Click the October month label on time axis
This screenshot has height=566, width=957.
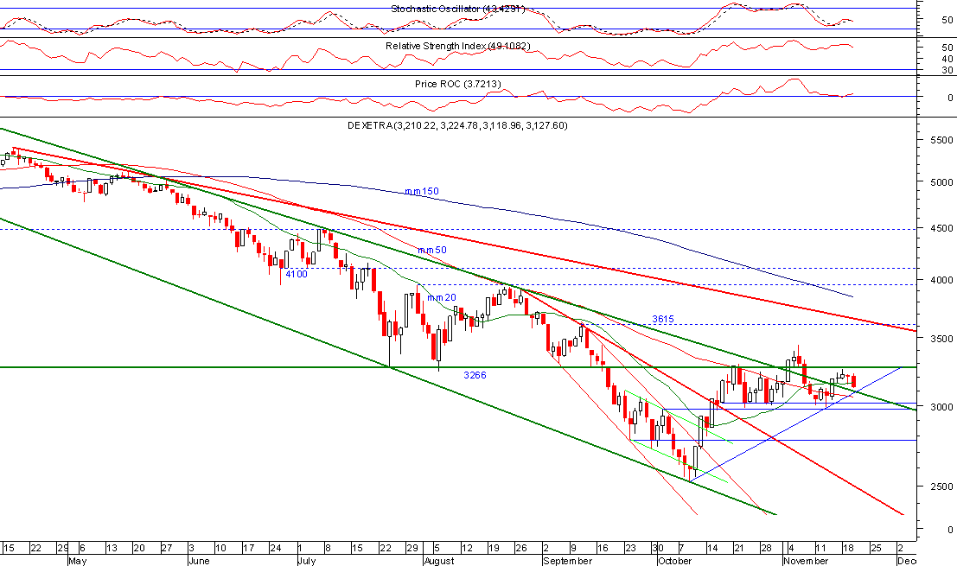pyautogui.click(x=674, y=561)
